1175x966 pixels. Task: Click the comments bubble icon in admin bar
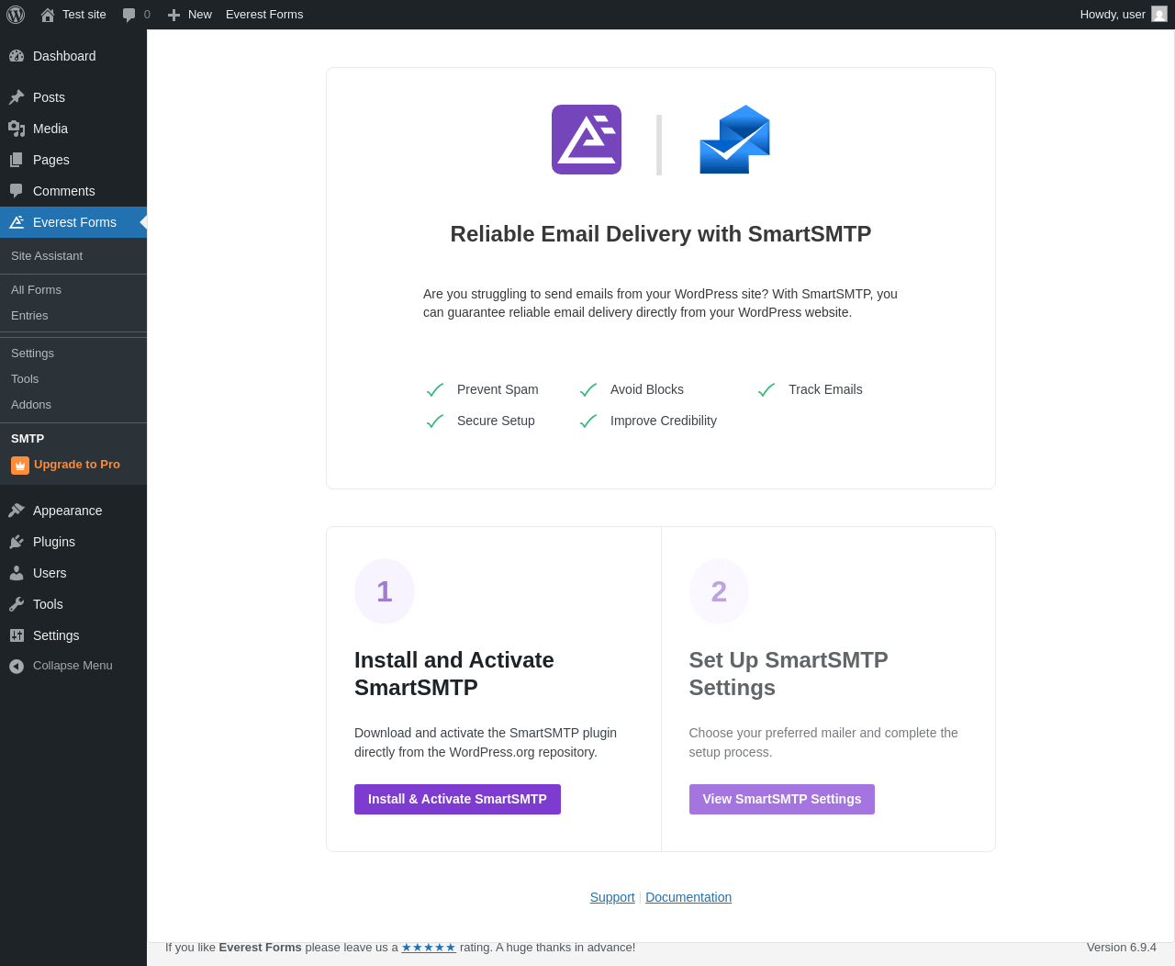(x=129, y=15)
